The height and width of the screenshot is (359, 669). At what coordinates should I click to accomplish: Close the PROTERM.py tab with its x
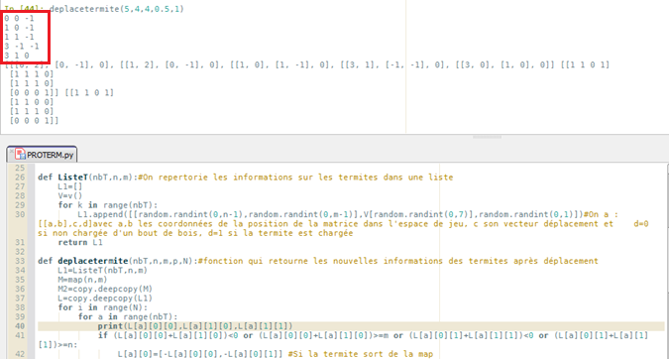[12, 151]
